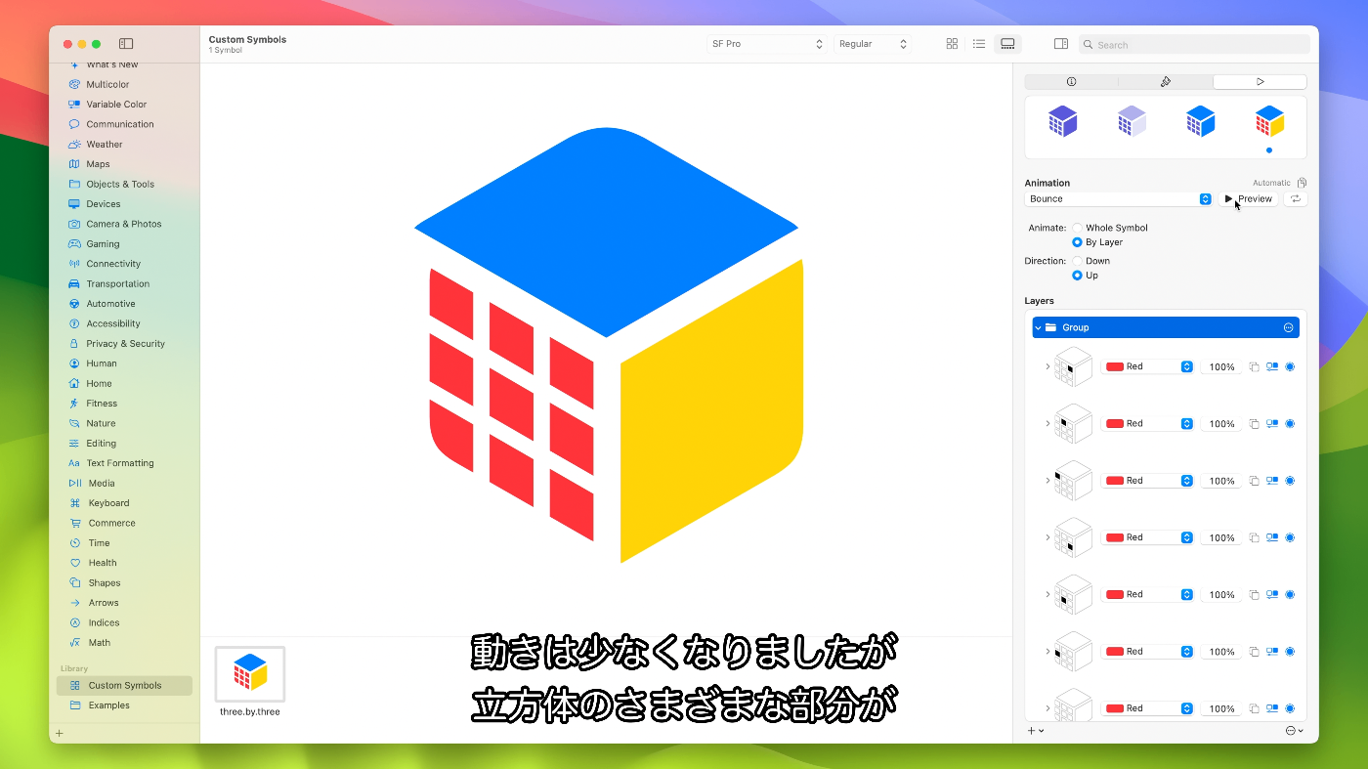Viewport: 1368px width, 769px height.
Task: Choose monochrome purple cube rendering preview
Action: (x=1062, y=122)
